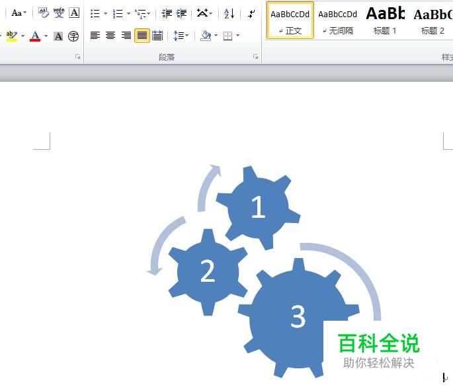Open the Phonetic Guide (wén) tool
Screen dimensions: 453x392
tap(59, 13)
